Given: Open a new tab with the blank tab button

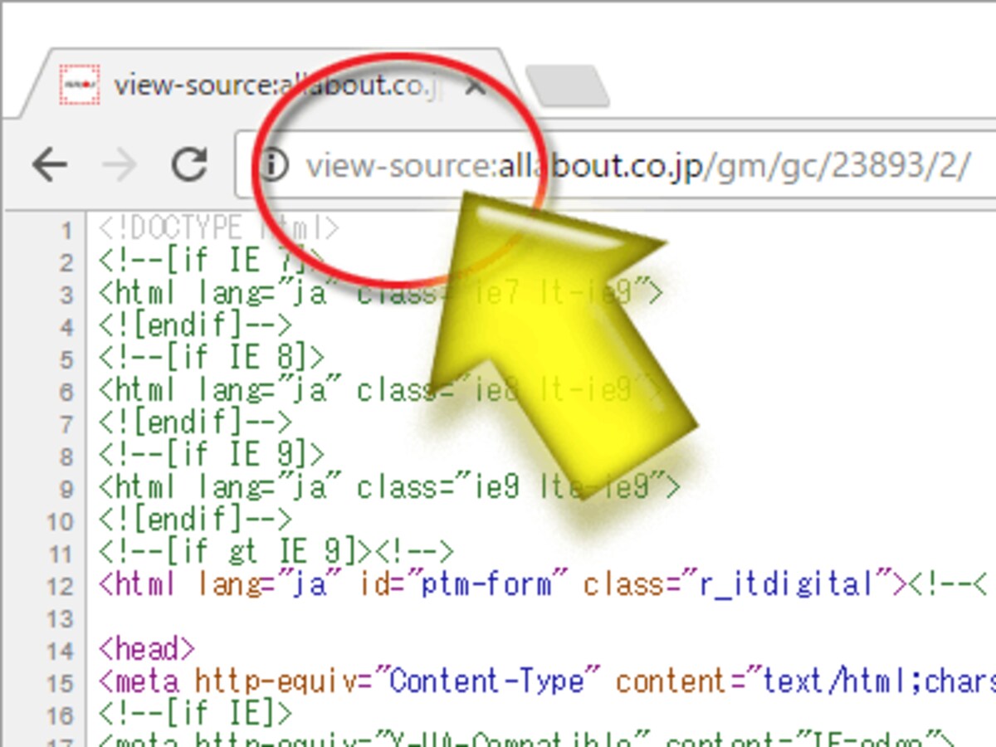Looking at the screenshot, I should point(569,87).
